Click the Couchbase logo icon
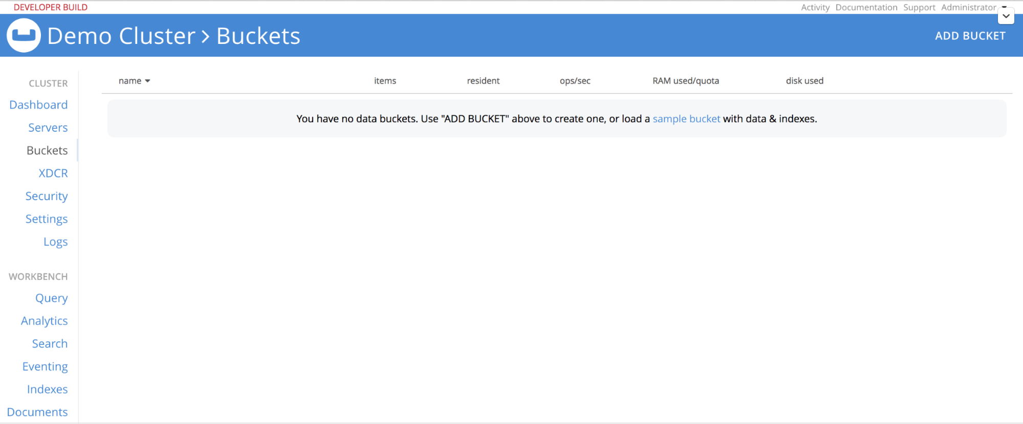Screen dimensions: 1023x424 [x=24, y=35]
